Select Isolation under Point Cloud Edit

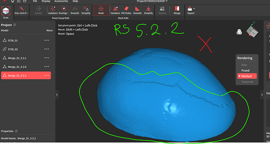coord(53,10)
